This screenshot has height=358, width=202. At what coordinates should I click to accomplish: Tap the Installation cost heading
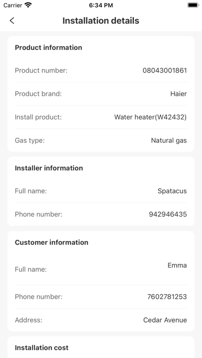pyautogui.click(x=42, y=348)
